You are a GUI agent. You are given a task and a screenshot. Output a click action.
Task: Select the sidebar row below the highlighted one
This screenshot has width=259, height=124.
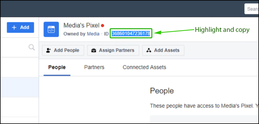19,107
